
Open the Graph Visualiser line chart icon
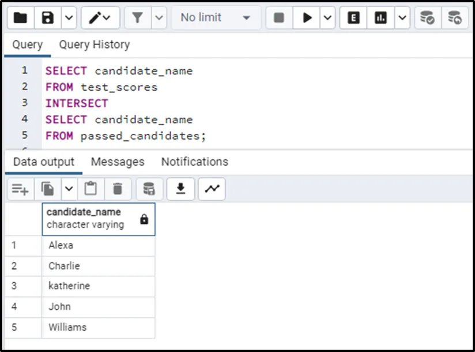tap(212, 189)
